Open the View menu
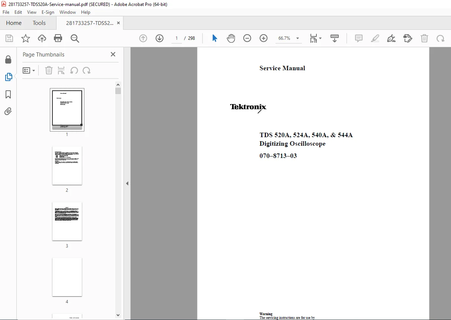 coord(32,12)
